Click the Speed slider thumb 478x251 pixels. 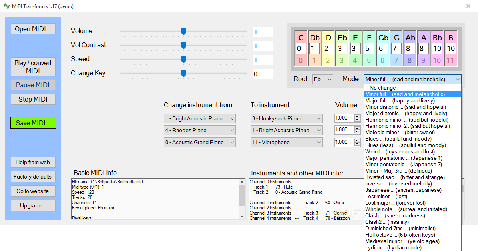click(183, 59)
